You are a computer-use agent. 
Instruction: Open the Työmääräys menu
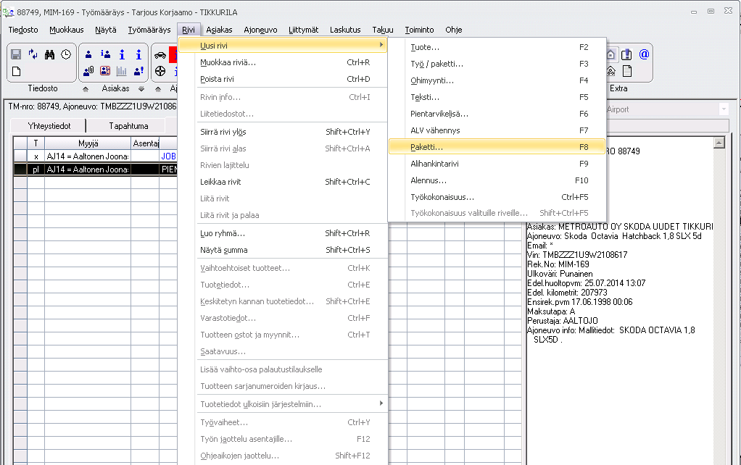[x=149, y=30]
